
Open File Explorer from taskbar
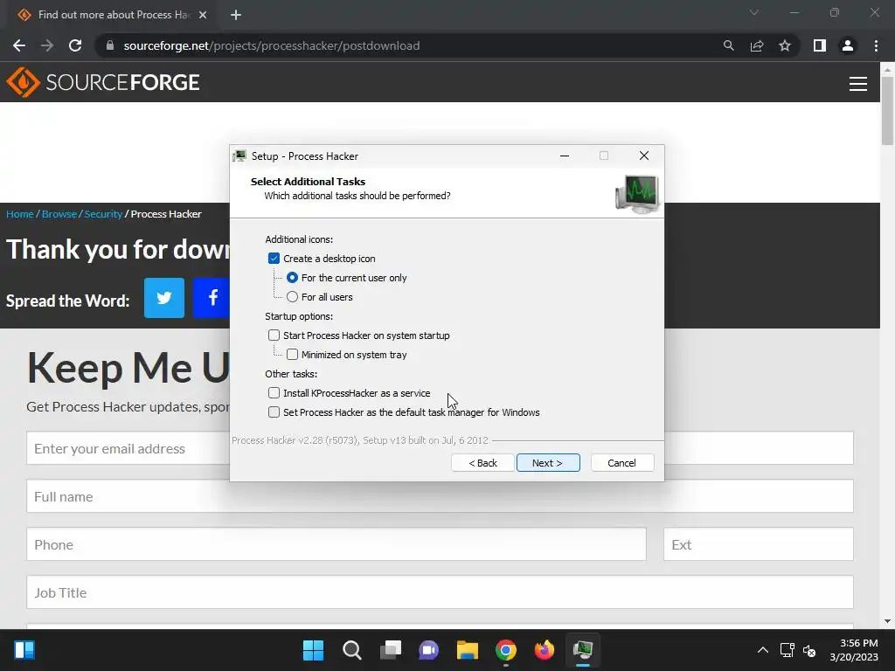pos(468,650)
